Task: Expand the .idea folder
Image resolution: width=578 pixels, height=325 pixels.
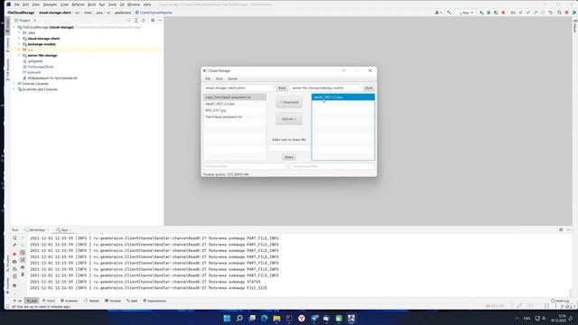Action: point(19,32)
